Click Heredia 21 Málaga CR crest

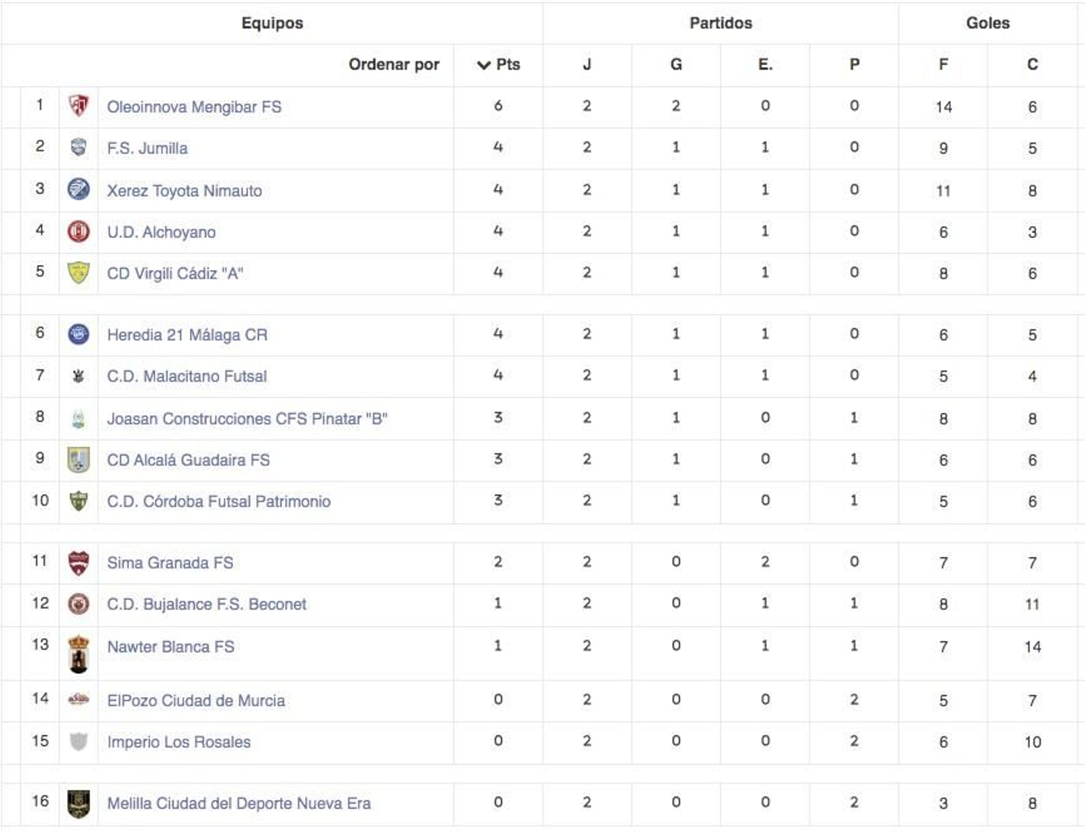(x=79, y=334)
